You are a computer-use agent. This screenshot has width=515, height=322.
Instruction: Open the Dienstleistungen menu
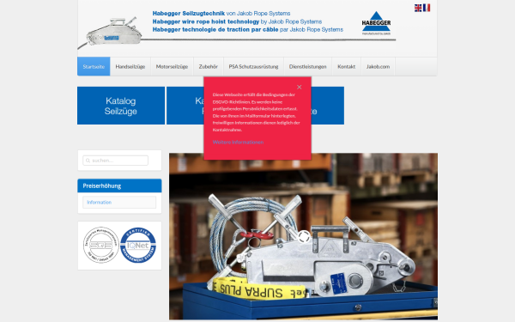pyautogui.click(x=308, y=66)
